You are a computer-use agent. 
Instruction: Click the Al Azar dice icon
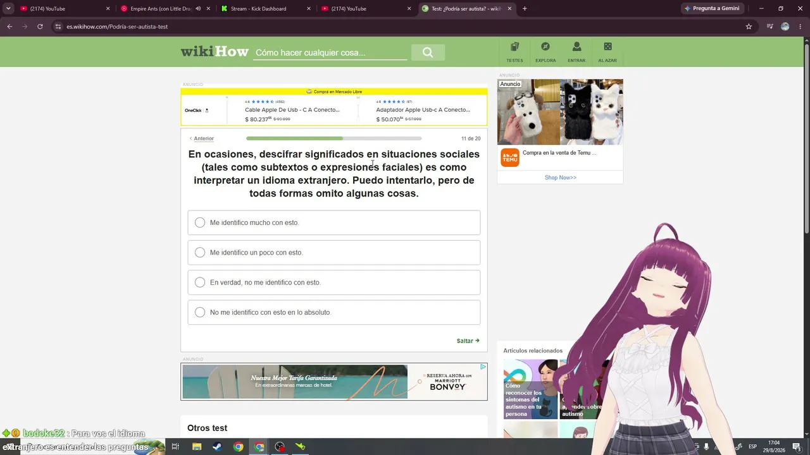tap(607, 51)
